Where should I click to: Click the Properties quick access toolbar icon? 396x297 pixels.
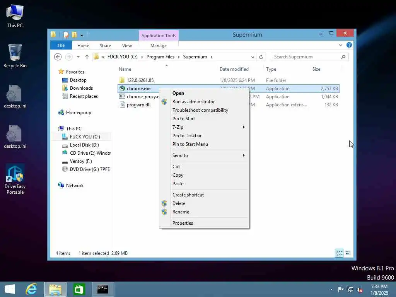pos(66,34)
